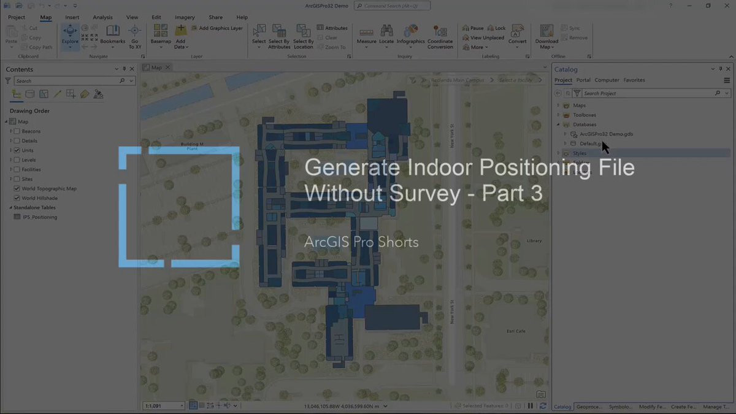Uncheck the Units layer checkbox
736x414 pixels.
pyautogui.click(x=17, y=150)
